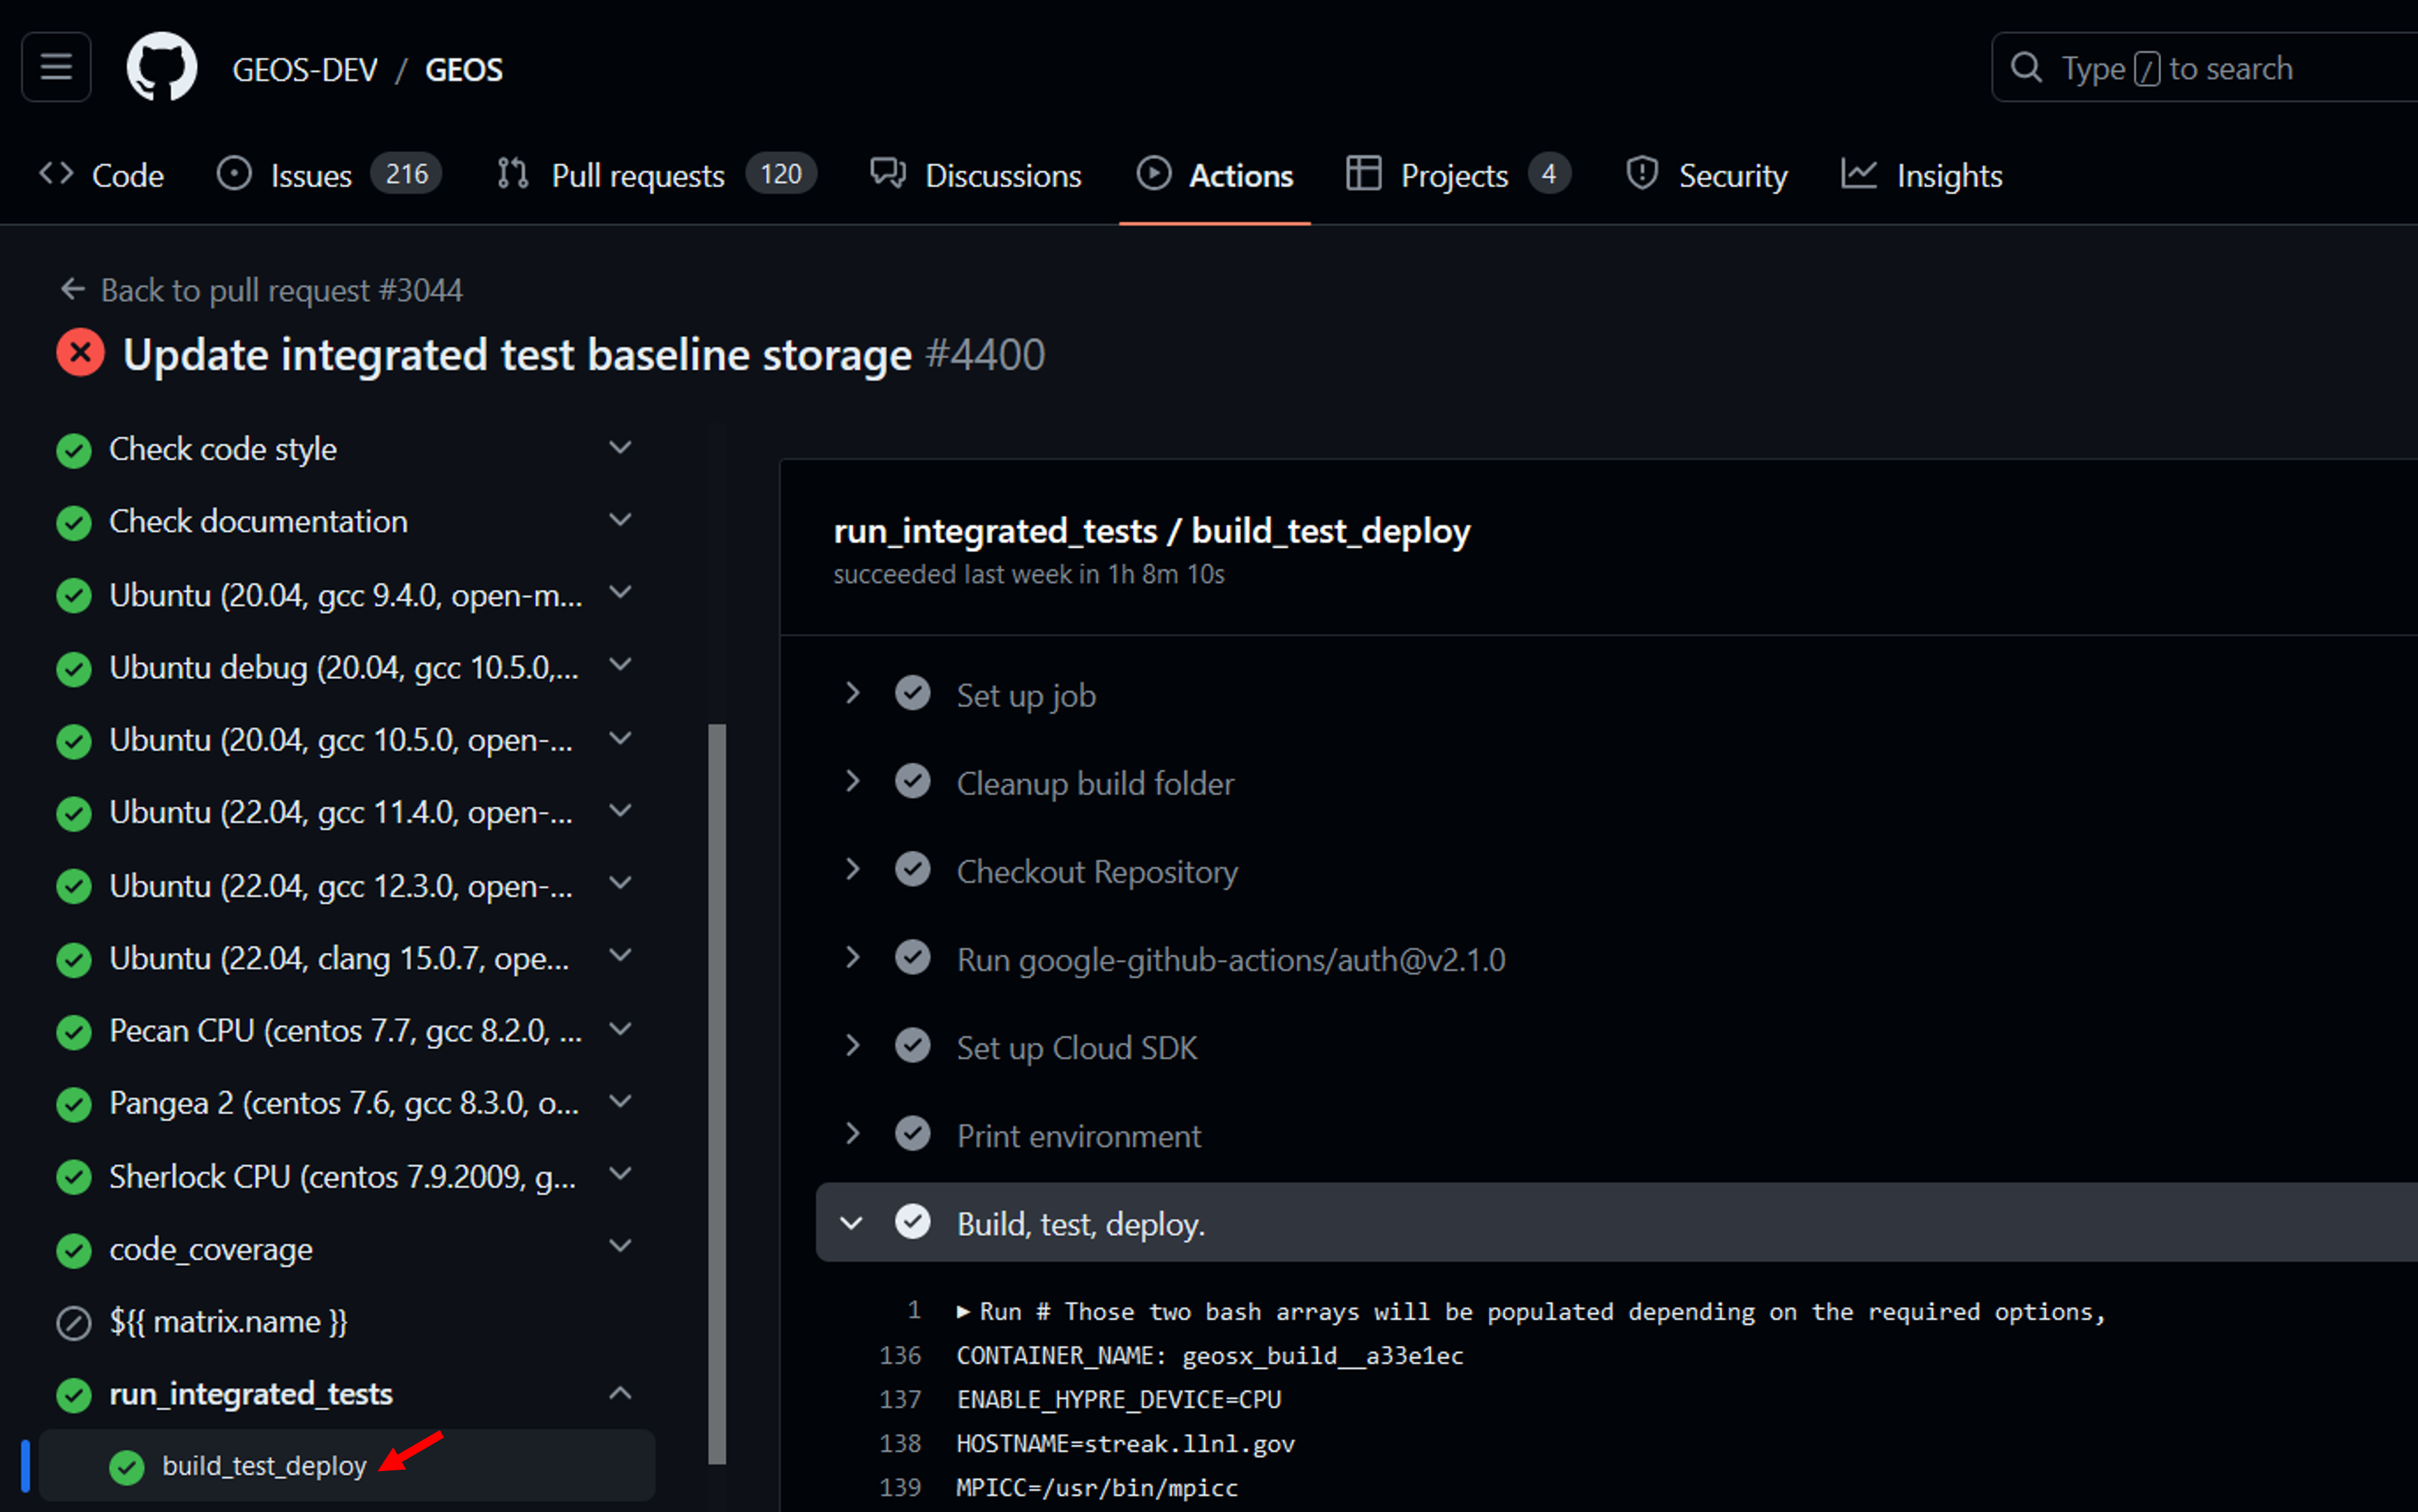Screen dimensions: 2418x1512
Task: Collapse the run_integrated_tests group
Action: pos(620,1393)
